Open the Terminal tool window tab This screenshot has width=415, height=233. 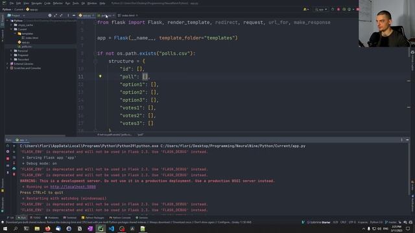point(70,217)
